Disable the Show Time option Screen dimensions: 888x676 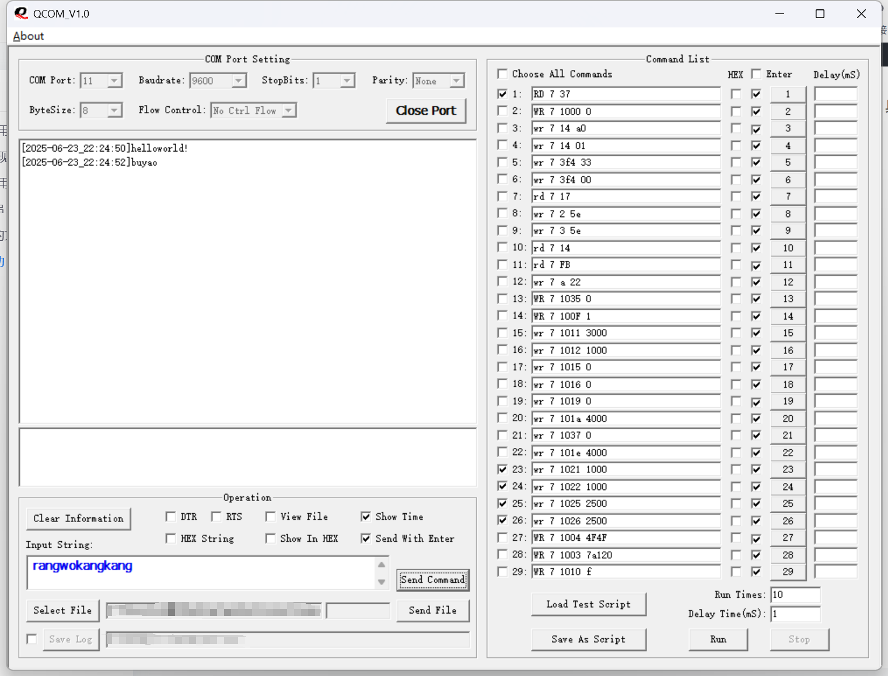[x=366, y=516]
